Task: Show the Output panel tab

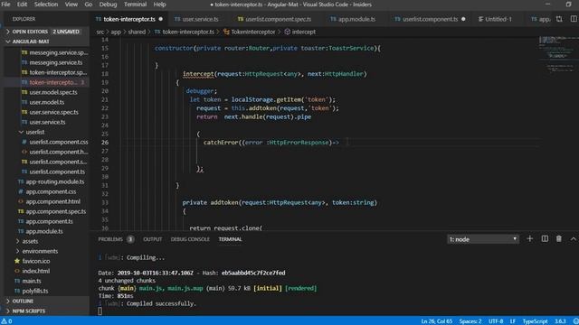Action: [153, 239]
